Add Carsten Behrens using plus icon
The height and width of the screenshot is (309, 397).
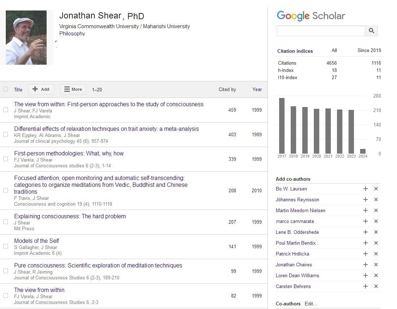366,286
